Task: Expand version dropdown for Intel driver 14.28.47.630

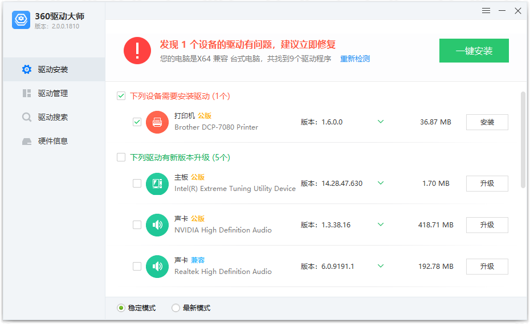Action: click(x=381, y=183)
